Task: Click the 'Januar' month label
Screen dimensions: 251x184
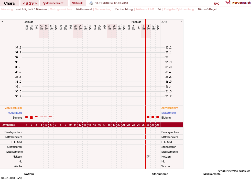Action: pos(29,22)
